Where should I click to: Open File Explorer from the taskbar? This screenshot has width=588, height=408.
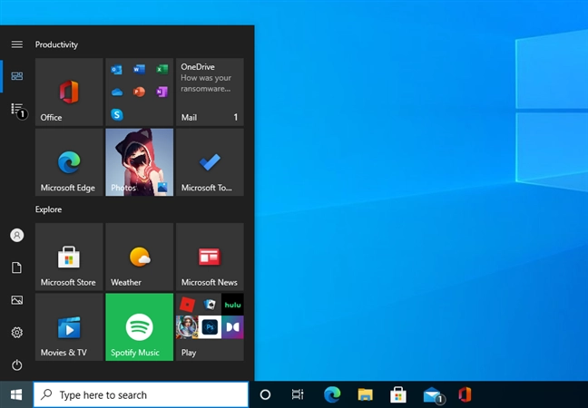click(x=366, y=394)
